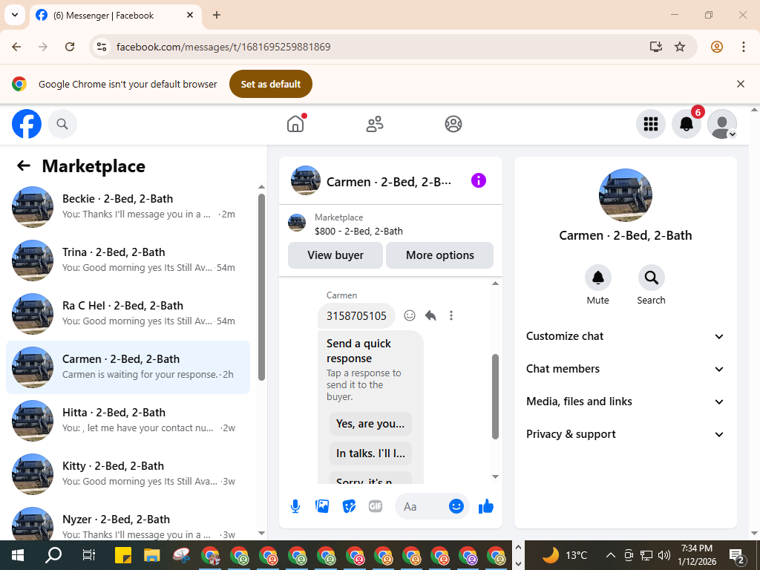Open Chrome profile icon in toolbar
The image size is (760, 570).
point(717,47)
